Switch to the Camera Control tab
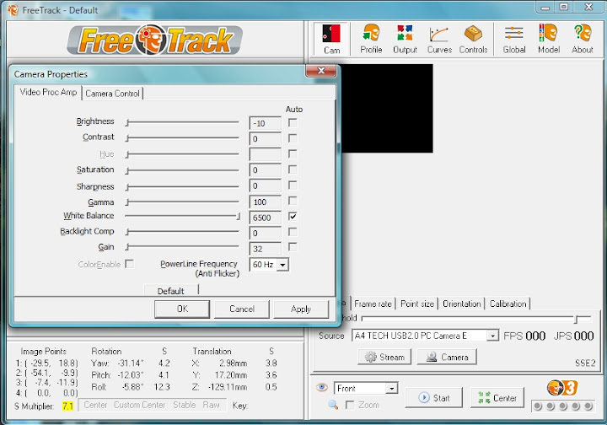The width and height of the screenshot is (607, 425). (x=113, y=93)
